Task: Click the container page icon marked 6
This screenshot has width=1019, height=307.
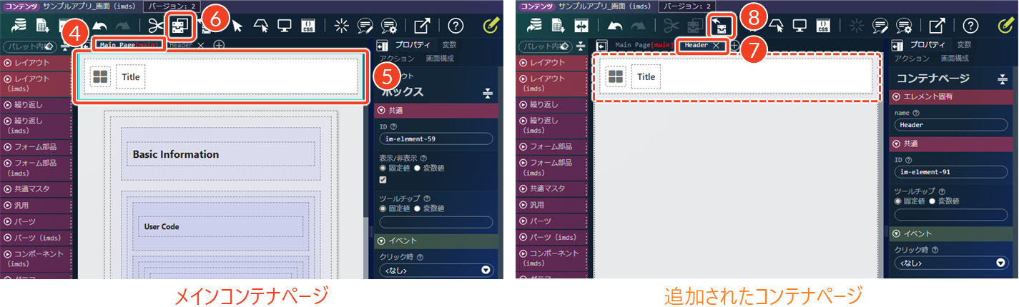Action: [180, 26]
